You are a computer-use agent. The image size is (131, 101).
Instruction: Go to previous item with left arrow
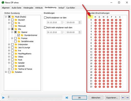point(123,98)
